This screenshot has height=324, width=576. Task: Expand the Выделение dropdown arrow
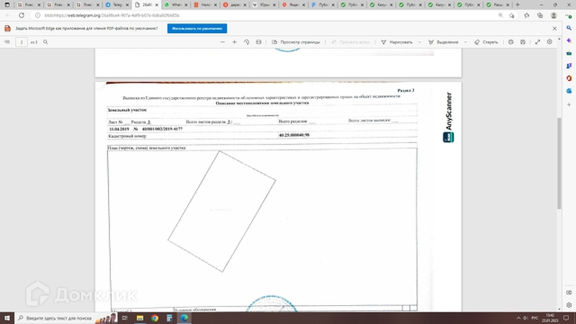[x=466, y=42]
